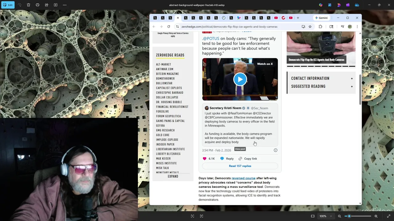The height and width of the screenshot is (221, 394).
Task: Open the DOLLAR COLLAPSE link
Action: pyautogui.click(x=167, y=97)
